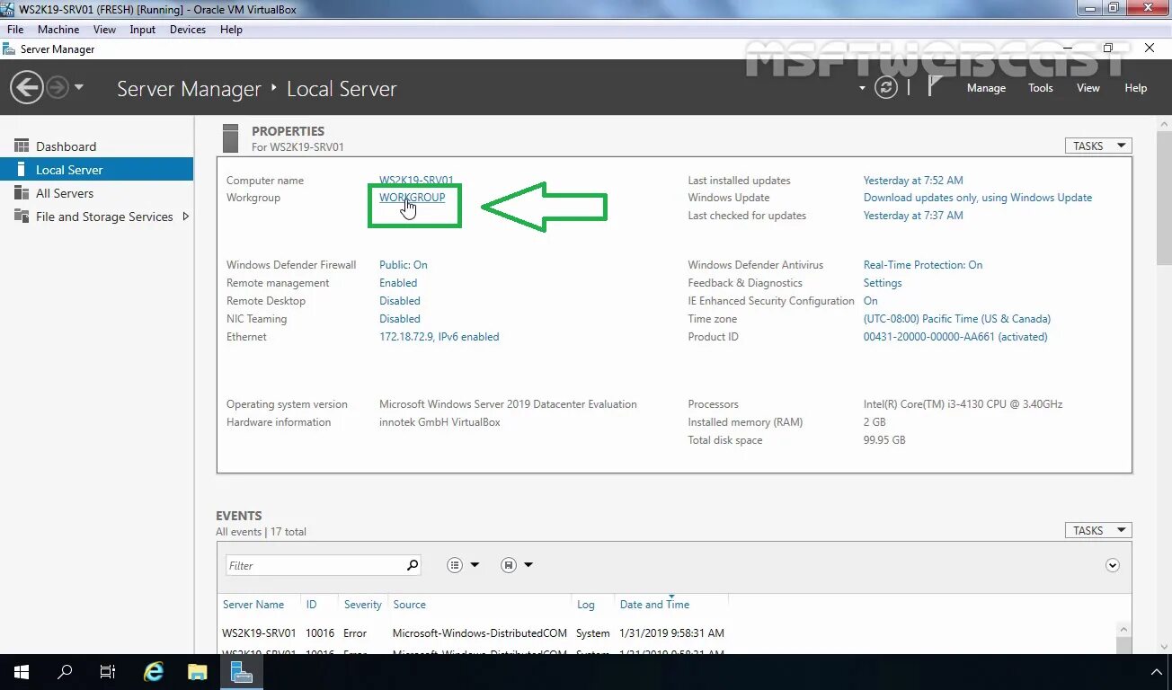Screen dimensions: 1172x690
Task: Click the WS2K19-SRV01 computer name link
Action: point(416,180)
